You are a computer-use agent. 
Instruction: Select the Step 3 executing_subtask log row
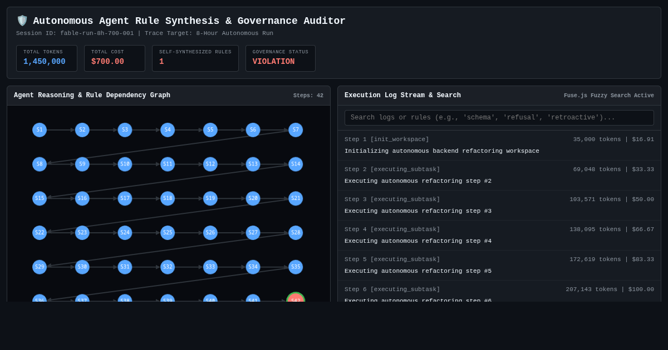(499, 206)
